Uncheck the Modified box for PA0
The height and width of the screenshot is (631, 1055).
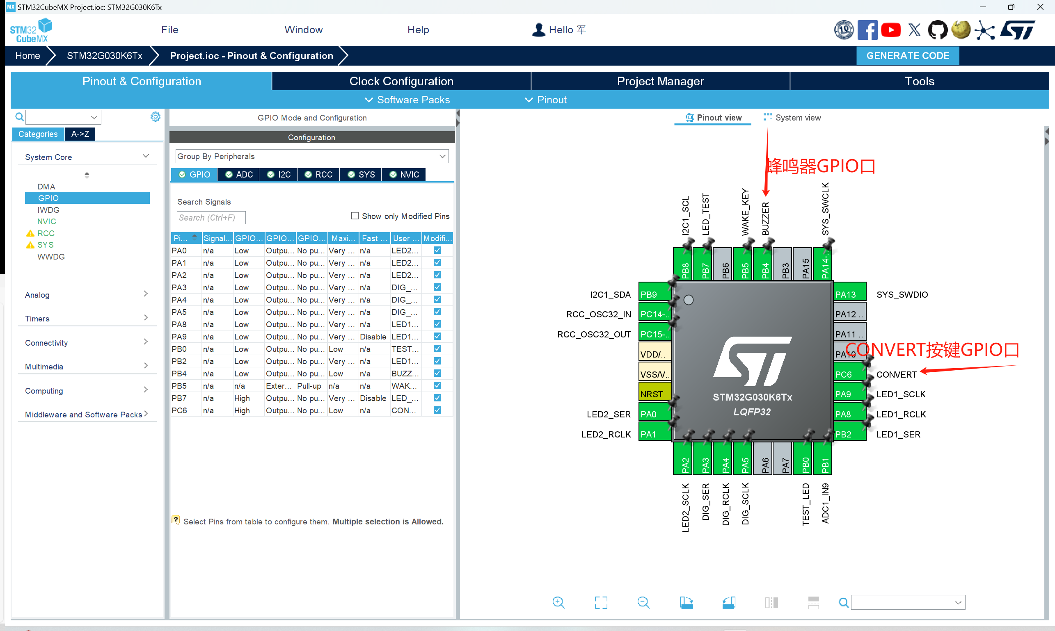437,250
